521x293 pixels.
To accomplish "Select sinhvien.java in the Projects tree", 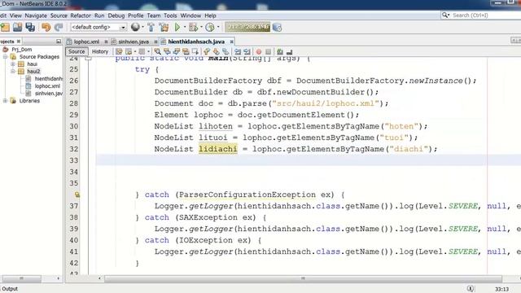I will (x=49, y=94).
